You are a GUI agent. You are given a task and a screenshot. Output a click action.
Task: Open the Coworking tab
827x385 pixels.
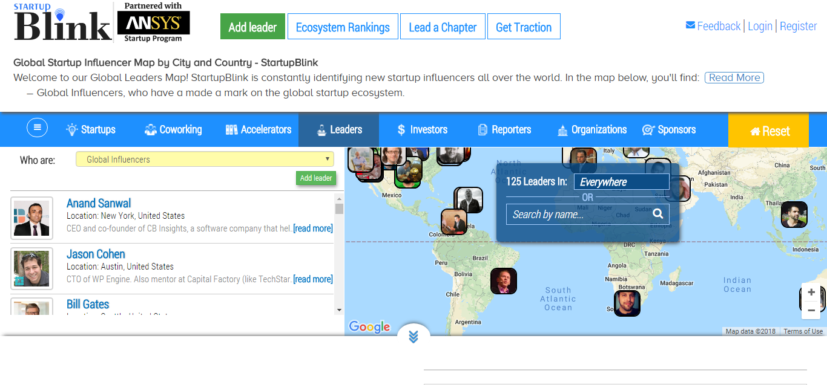(x=173, y=129)
